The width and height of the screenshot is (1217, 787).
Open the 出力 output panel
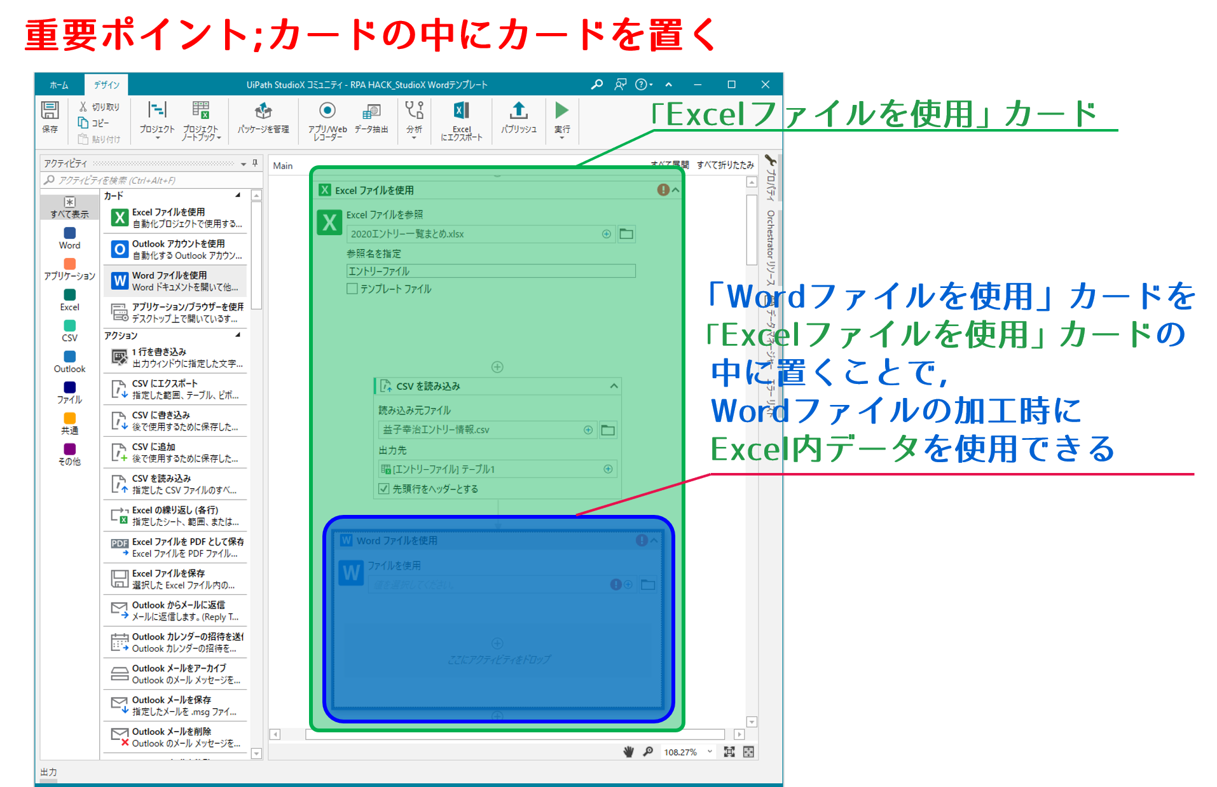(x=49, y=772)
